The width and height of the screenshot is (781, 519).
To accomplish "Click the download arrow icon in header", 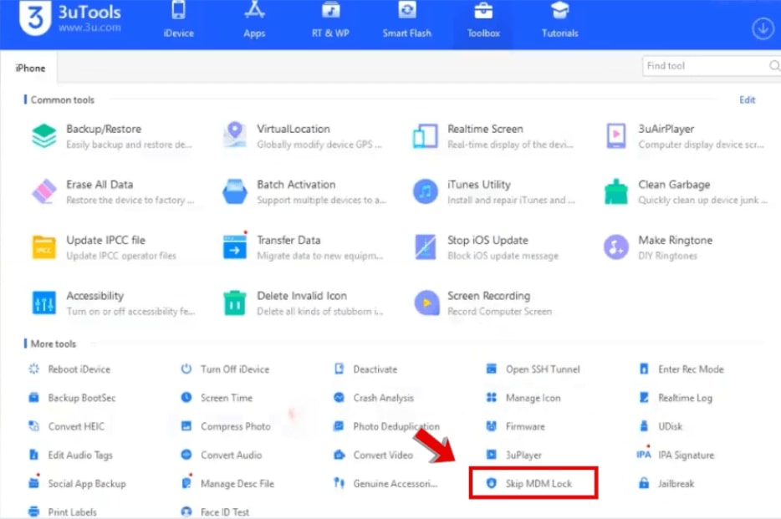I will pyautogui.click(x=763, y=29).
